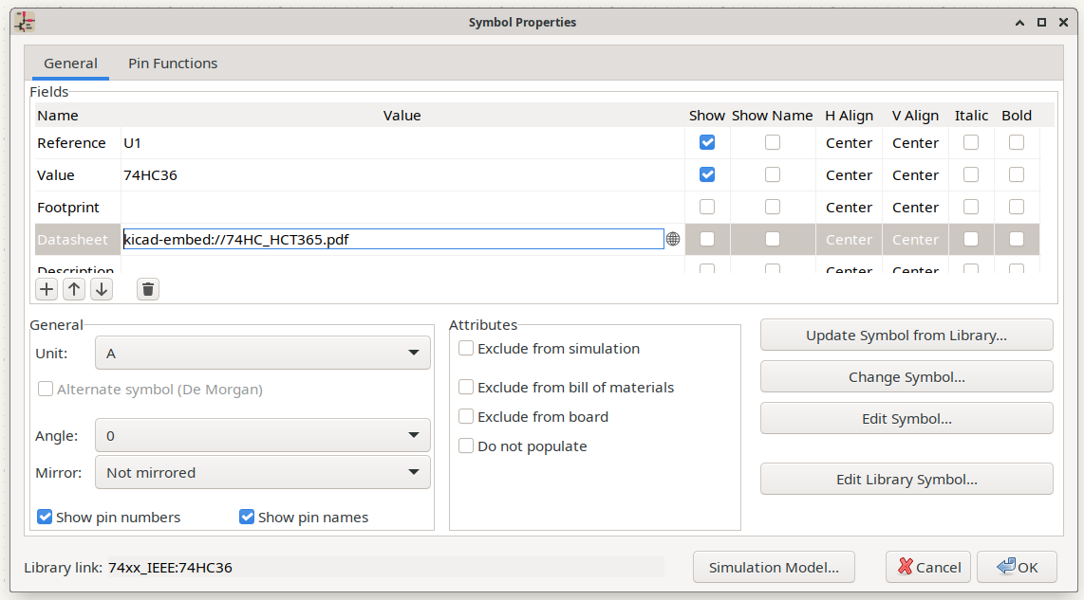The height and width of the screenshot is (600, 1084).
Task: Enable Bold for the Value field
Action: (1017, 175)
